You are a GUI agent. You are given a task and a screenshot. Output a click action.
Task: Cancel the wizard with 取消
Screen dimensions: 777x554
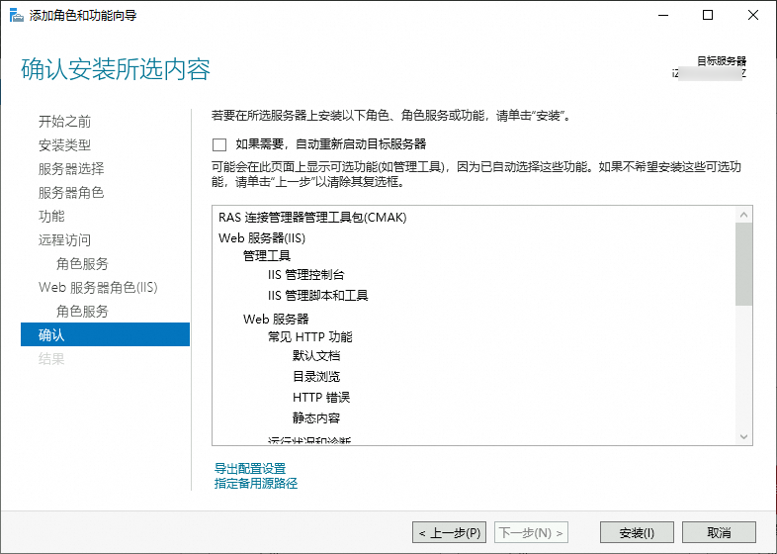719,532
